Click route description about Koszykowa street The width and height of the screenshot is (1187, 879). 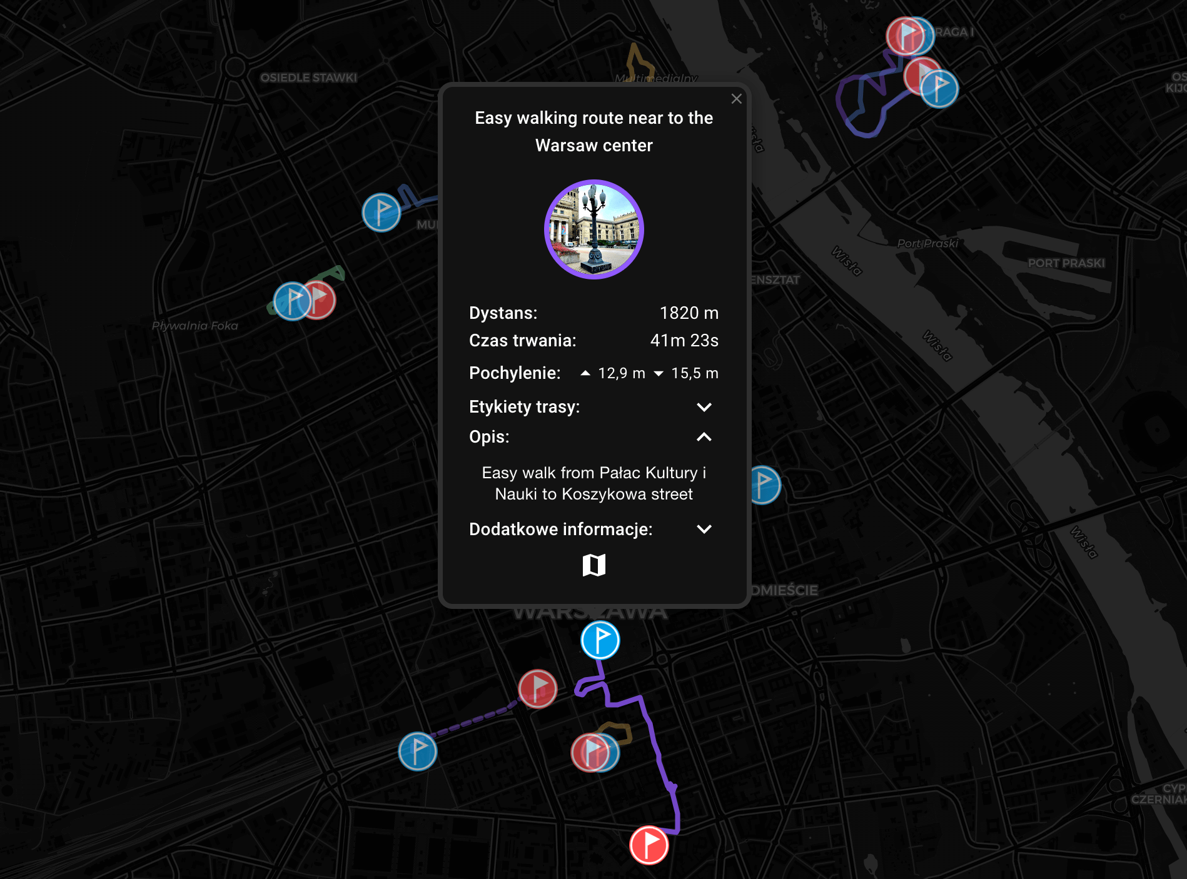pyautogui.click(x=594, y=483)
